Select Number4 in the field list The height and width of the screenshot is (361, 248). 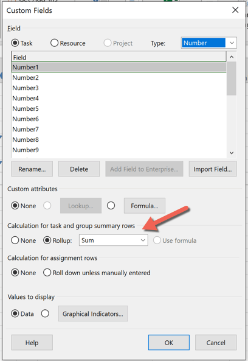119,98
